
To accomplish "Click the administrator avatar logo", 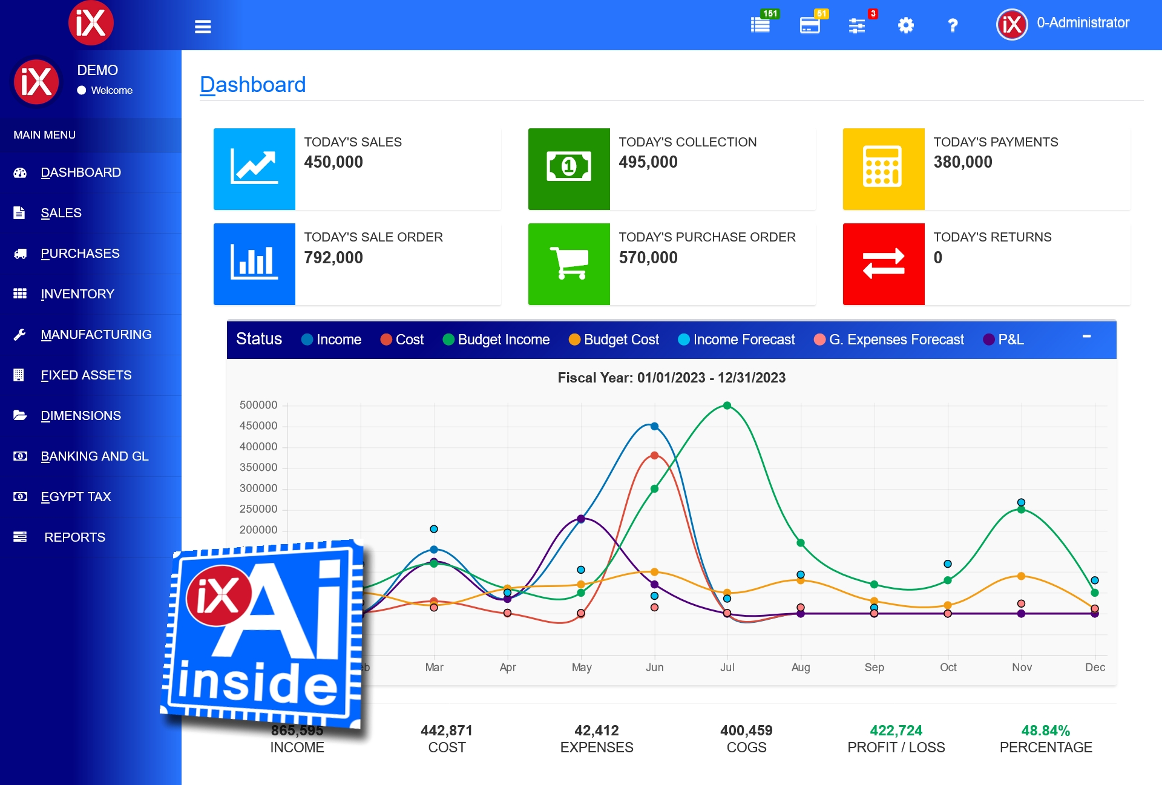I will coord(1012,25).
